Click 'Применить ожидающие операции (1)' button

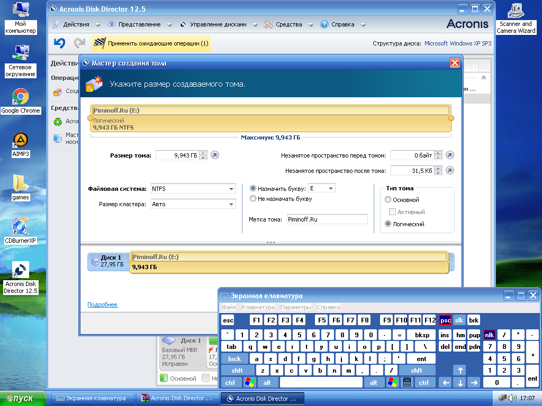click(x=152, y=43)
